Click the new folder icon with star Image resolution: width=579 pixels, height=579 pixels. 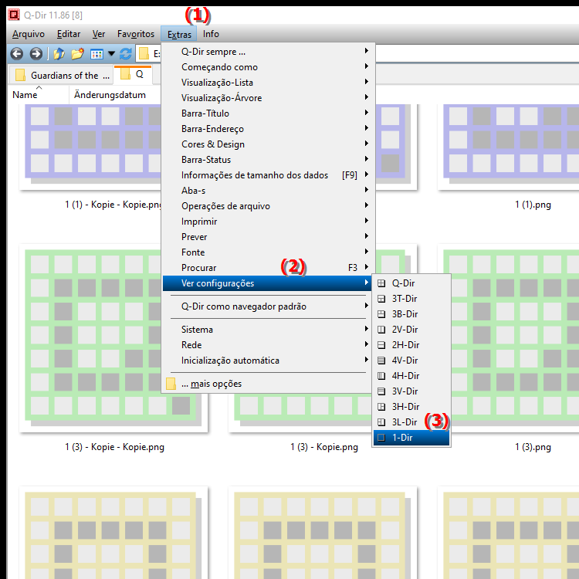(x=77, y=54)
